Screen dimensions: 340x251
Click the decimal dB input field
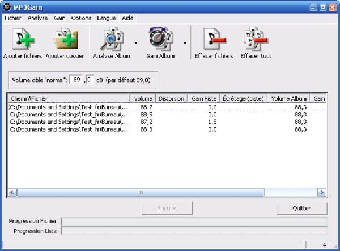90,80
